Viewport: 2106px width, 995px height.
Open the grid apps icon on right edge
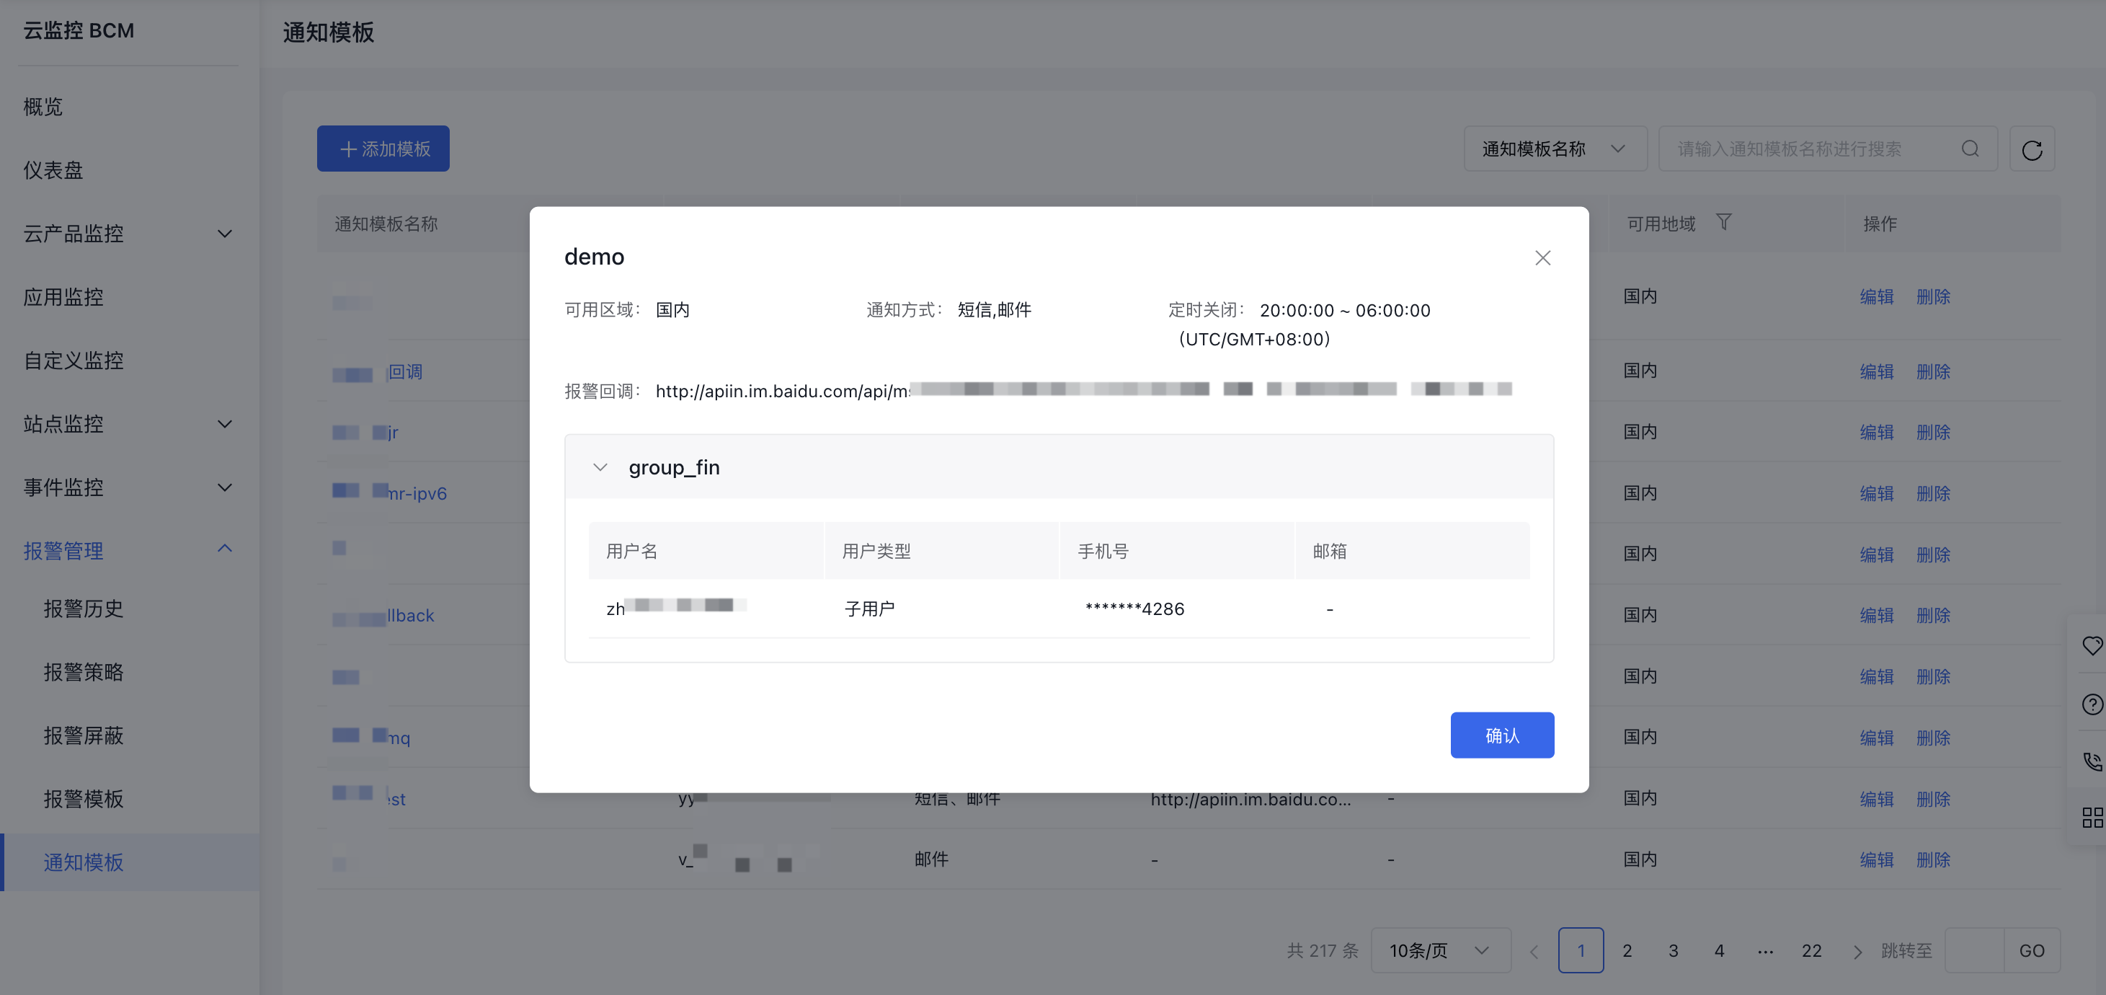point(2092,818)
